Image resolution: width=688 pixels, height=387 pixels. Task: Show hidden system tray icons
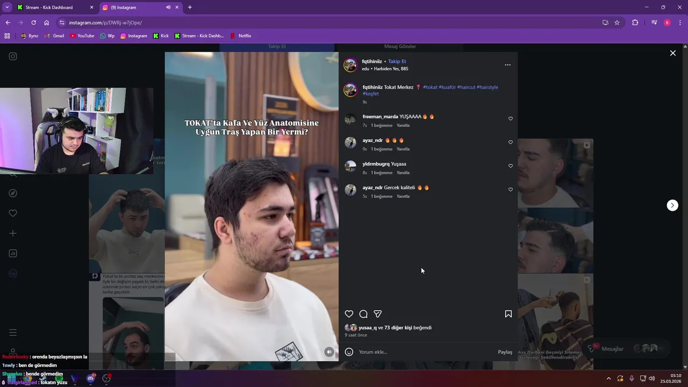click(x=608, y=378)
